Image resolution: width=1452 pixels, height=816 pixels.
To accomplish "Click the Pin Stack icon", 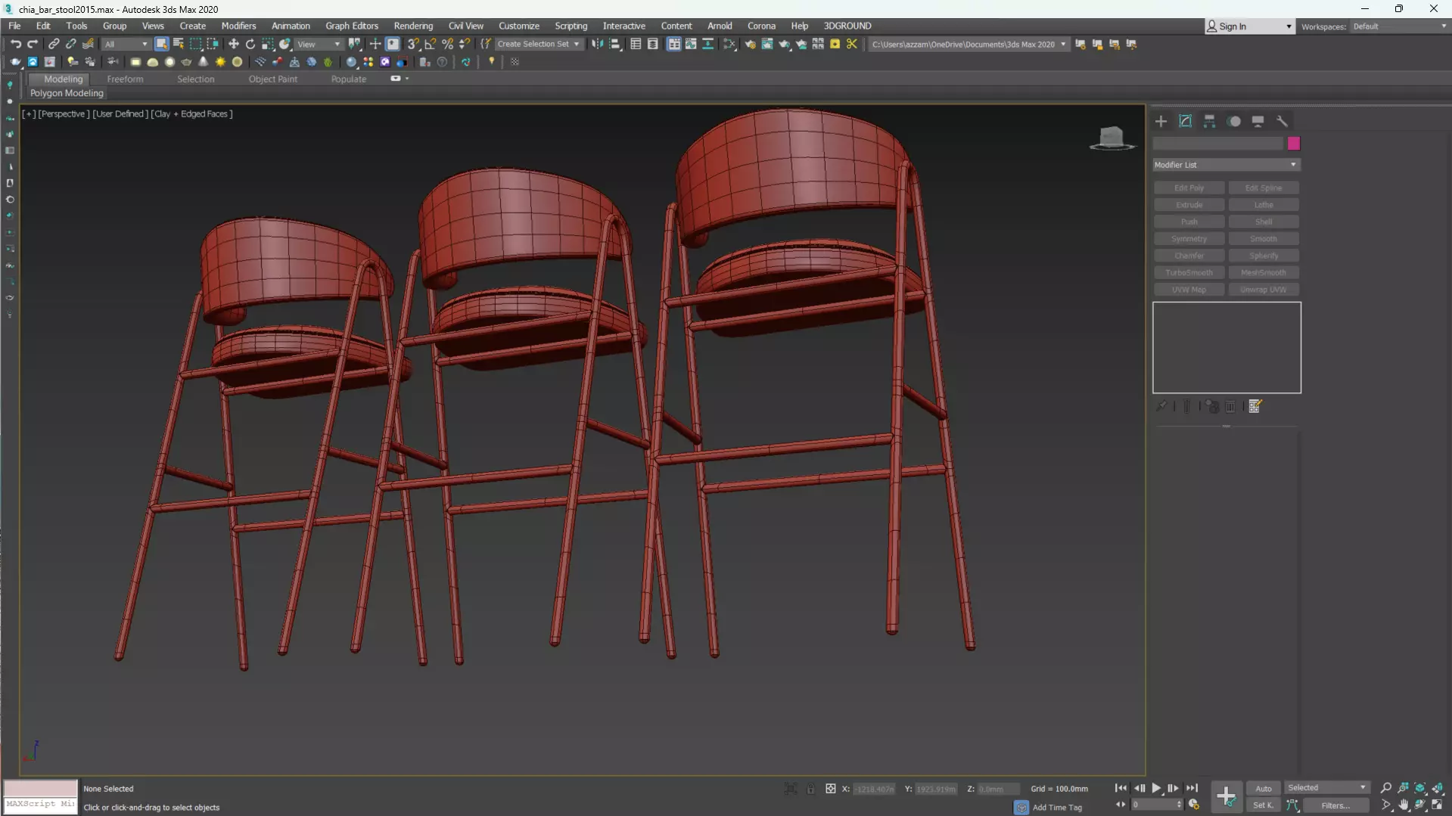I will [1161, 406].
